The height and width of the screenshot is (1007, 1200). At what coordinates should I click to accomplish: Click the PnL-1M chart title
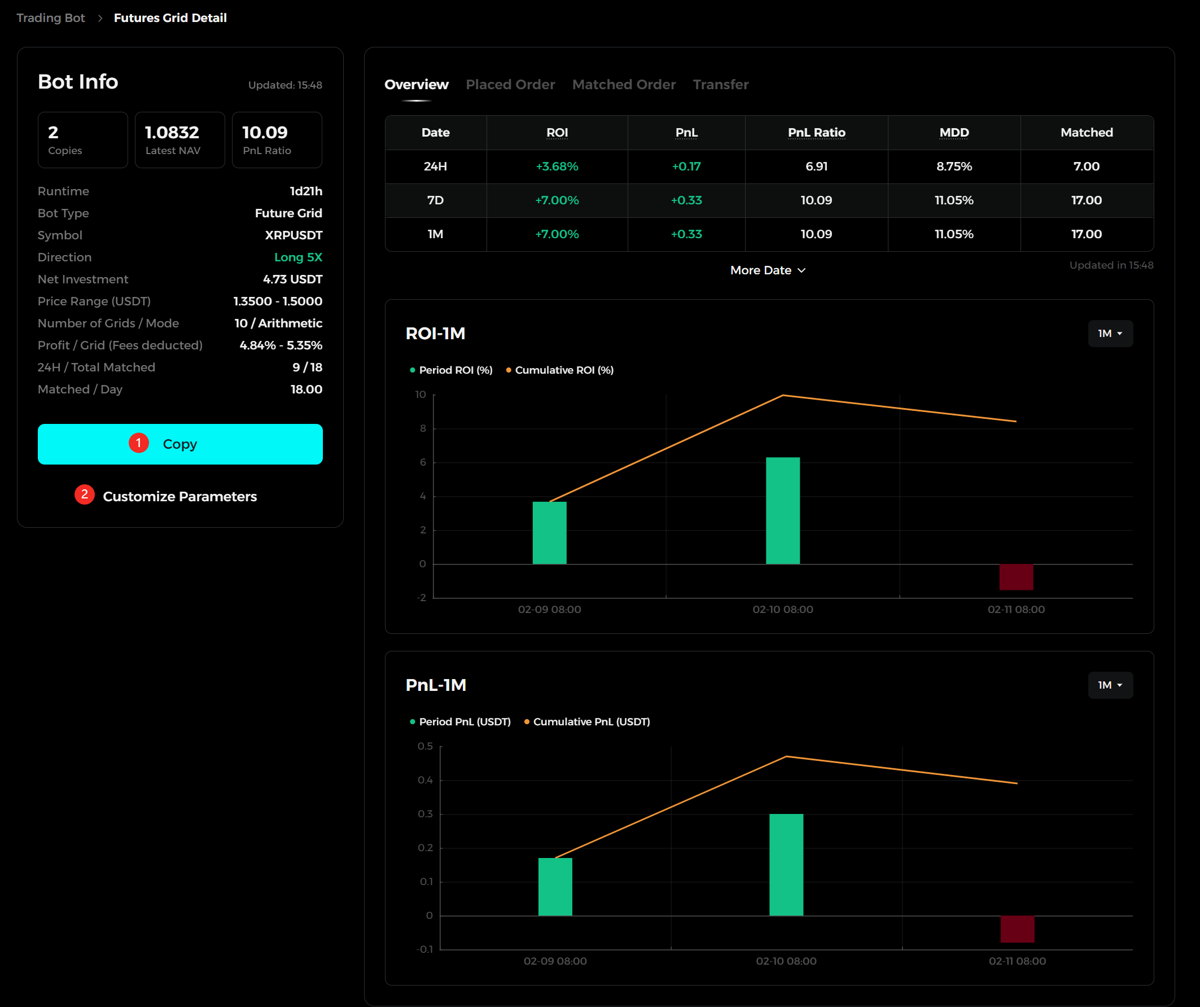[x=436, y=685]
